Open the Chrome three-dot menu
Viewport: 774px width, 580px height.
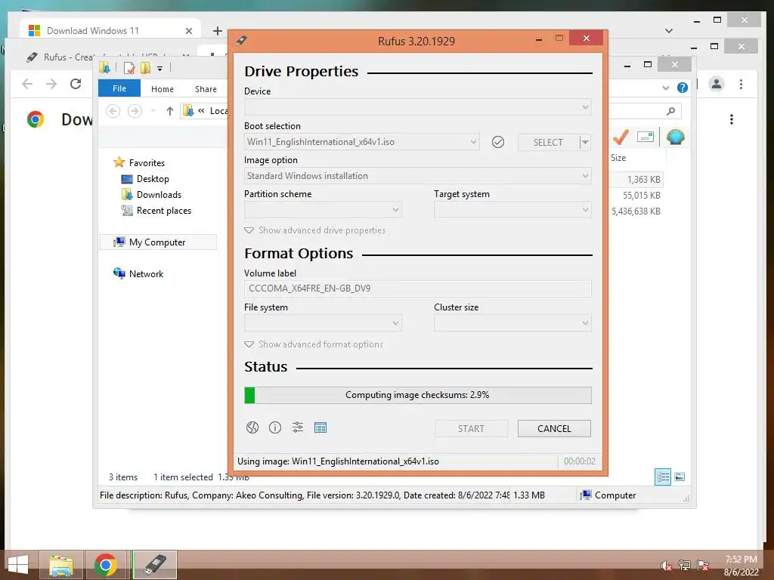click(x=741, y=85)
